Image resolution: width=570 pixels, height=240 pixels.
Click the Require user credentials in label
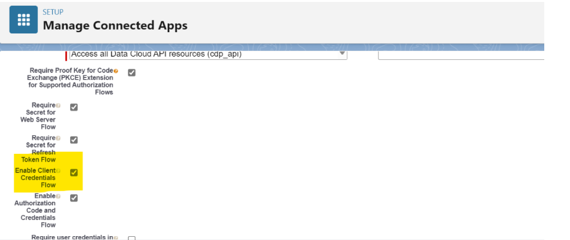72,237
